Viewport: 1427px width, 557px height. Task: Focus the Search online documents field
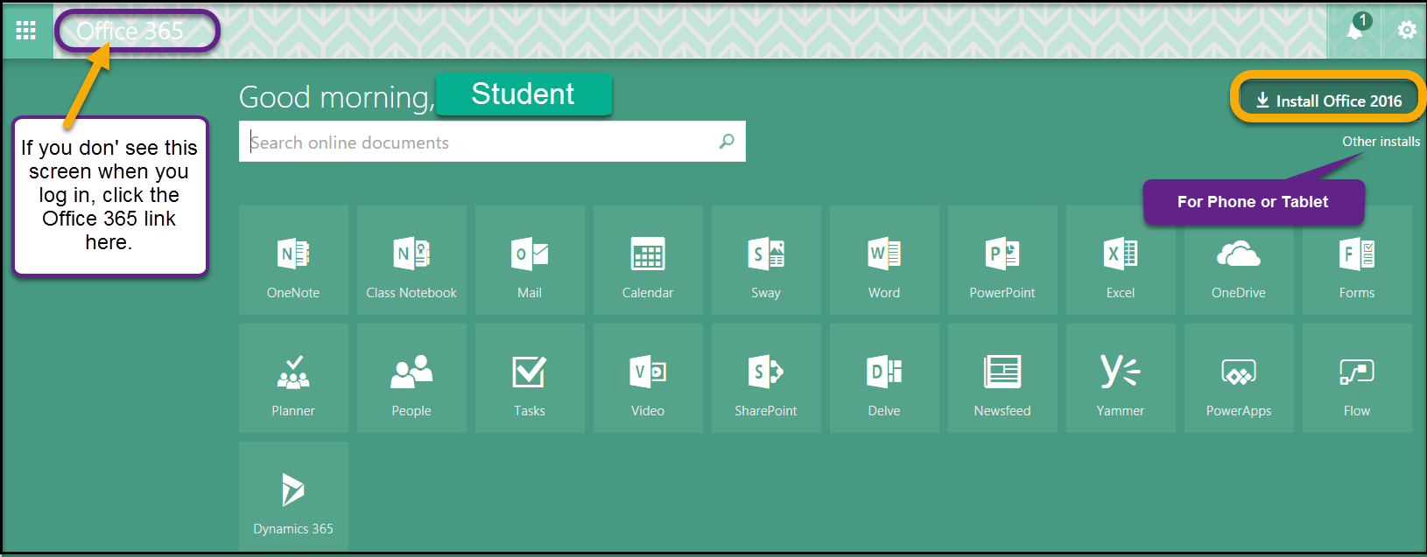tap(492, 142)
